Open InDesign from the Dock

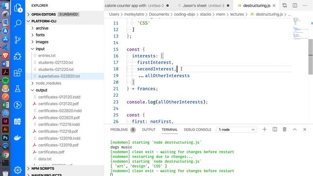[5, 121]
